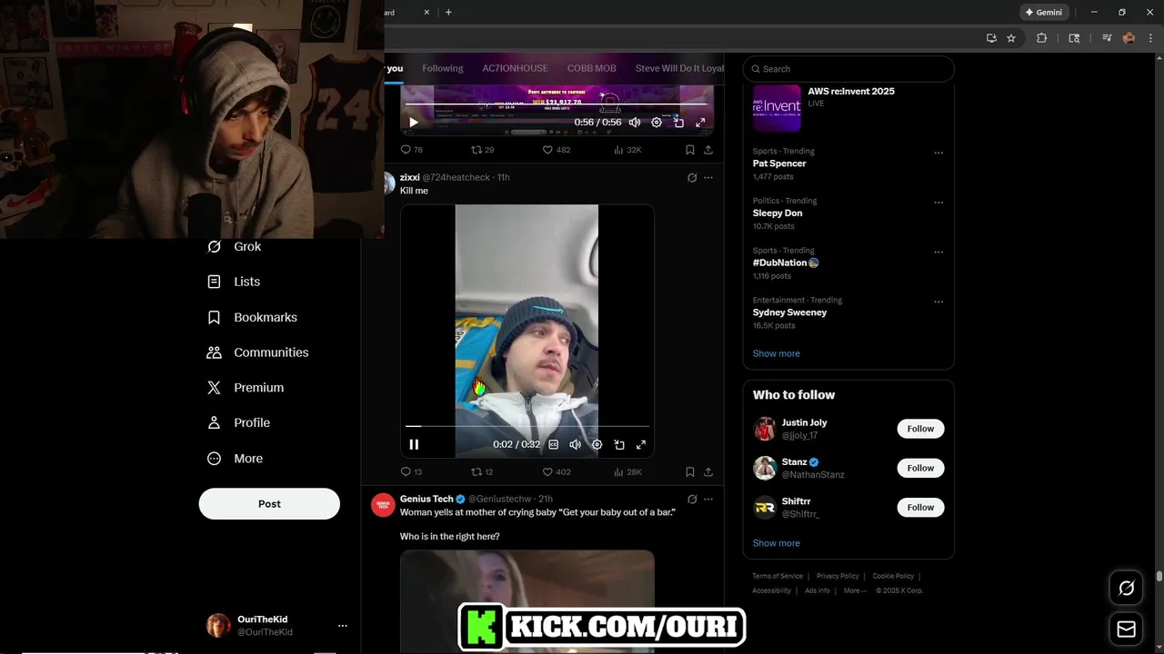
Task: Bookmark this page with star icon
Action: (x=1011, y=38)
